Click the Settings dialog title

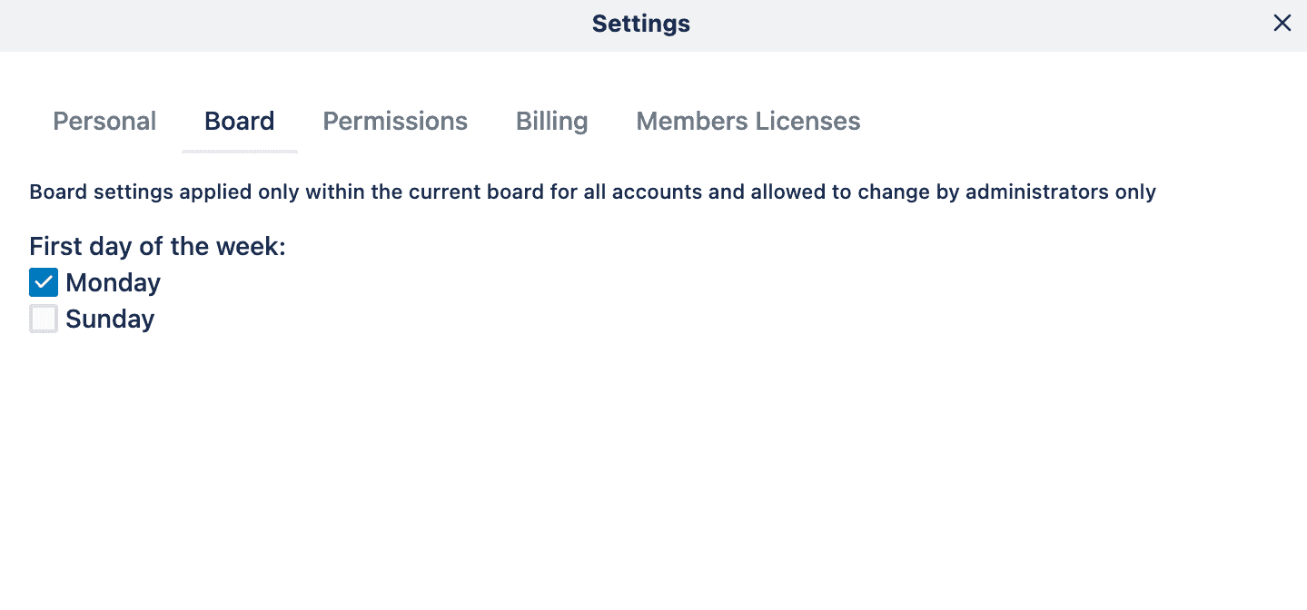point(640,24)
